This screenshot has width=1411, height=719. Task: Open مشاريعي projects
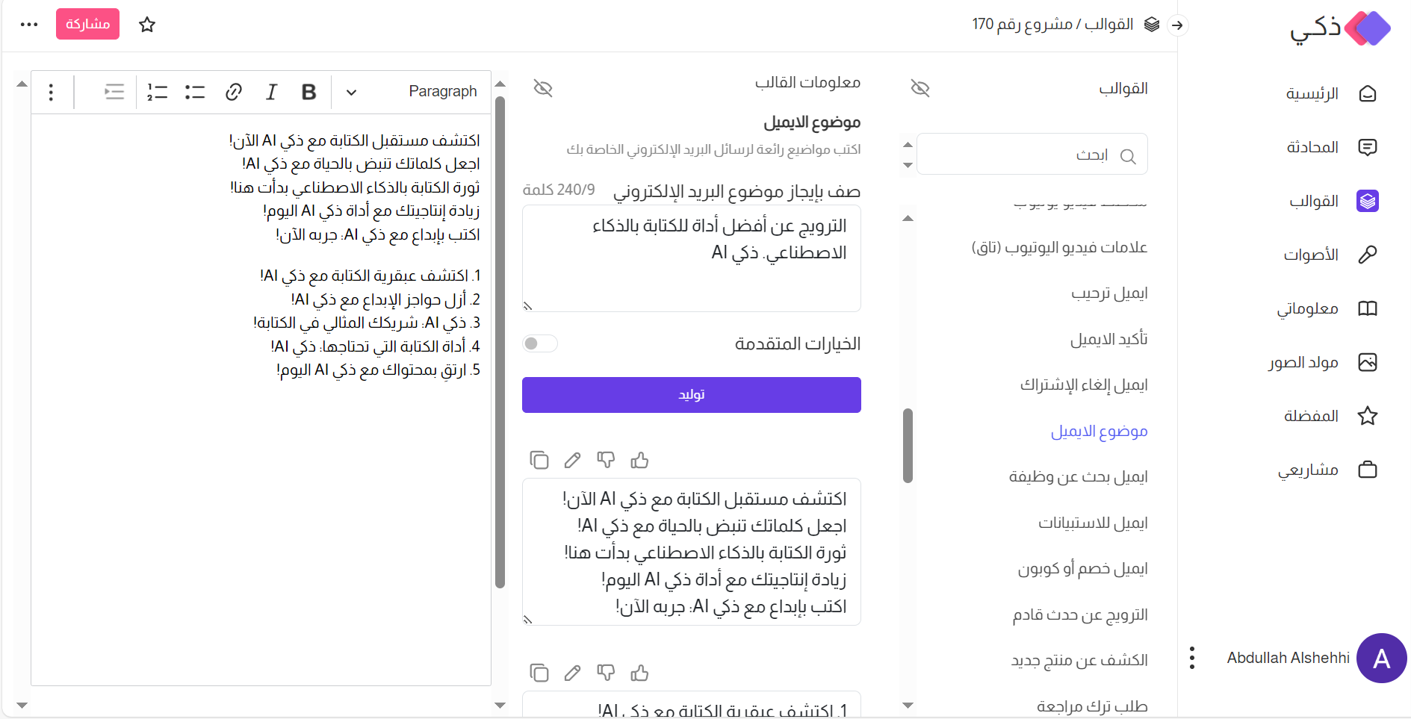[x=1327, y=470]
